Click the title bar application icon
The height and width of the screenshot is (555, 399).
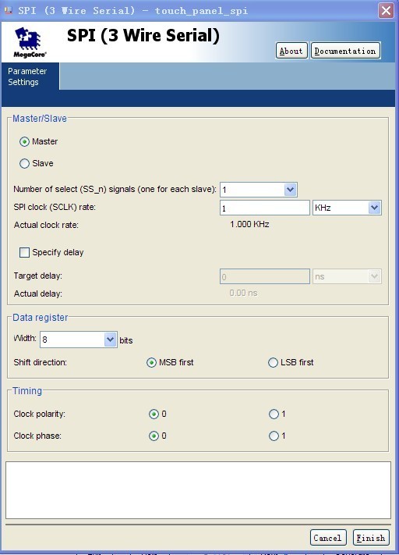pyautogui.click(x=8, y=10)
